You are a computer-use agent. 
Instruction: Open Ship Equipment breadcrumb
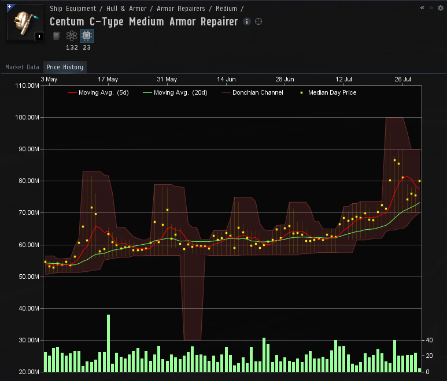click(x=73, y=9)
